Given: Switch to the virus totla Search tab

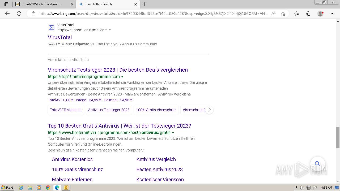Looking at the screenshot, I should tap(108, 4).
